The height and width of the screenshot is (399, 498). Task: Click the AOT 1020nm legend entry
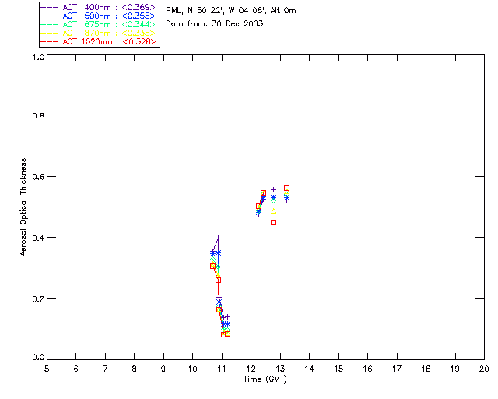99,41
